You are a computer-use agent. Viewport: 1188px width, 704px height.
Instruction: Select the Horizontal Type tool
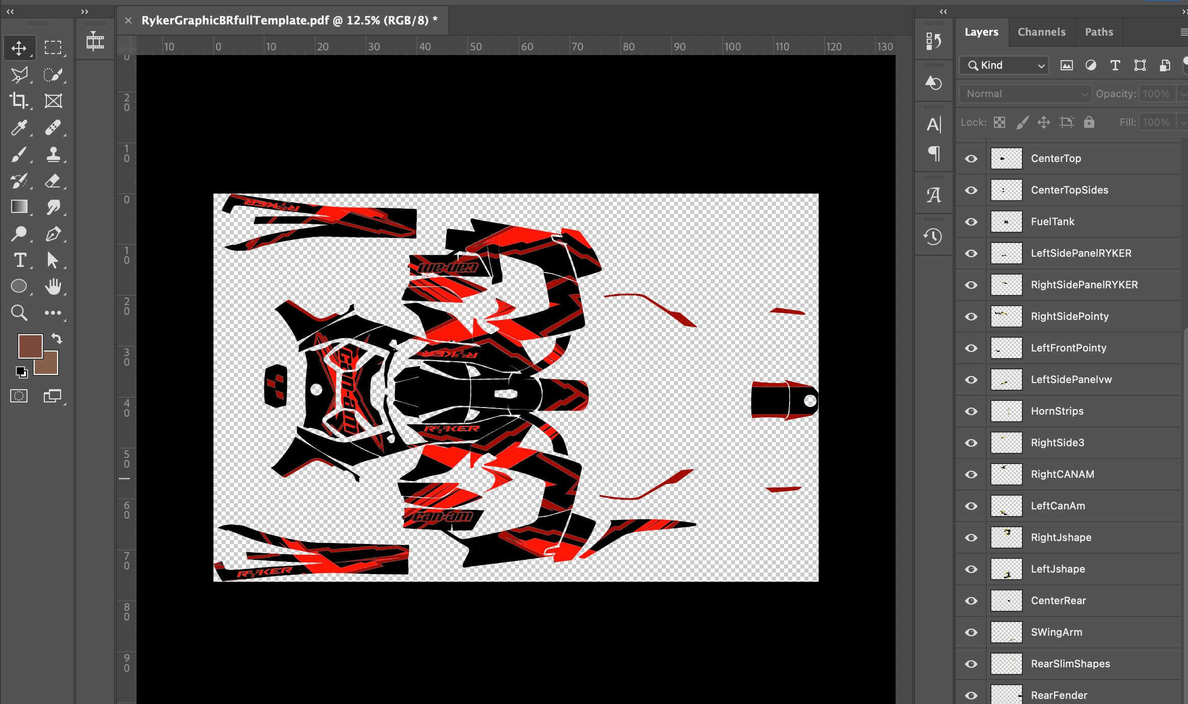pyautogui.click(x=19, y=260)
